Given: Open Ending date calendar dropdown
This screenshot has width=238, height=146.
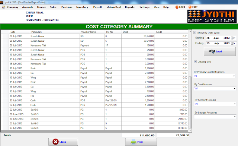Looking at the screenshot, I should pyautogui.click(x=233, y=43).
